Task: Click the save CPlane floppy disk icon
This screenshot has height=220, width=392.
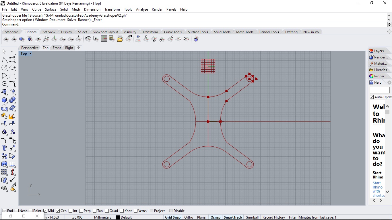Action: (112, 39)
